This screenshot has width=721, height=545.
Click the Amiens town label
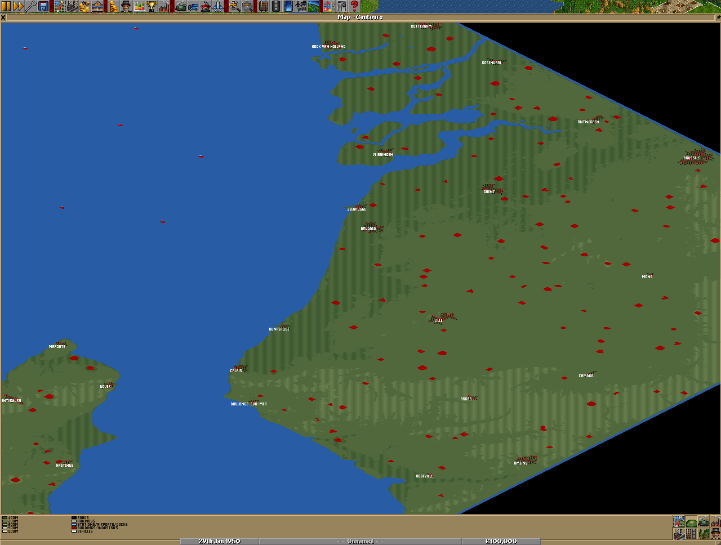point(521,463)
